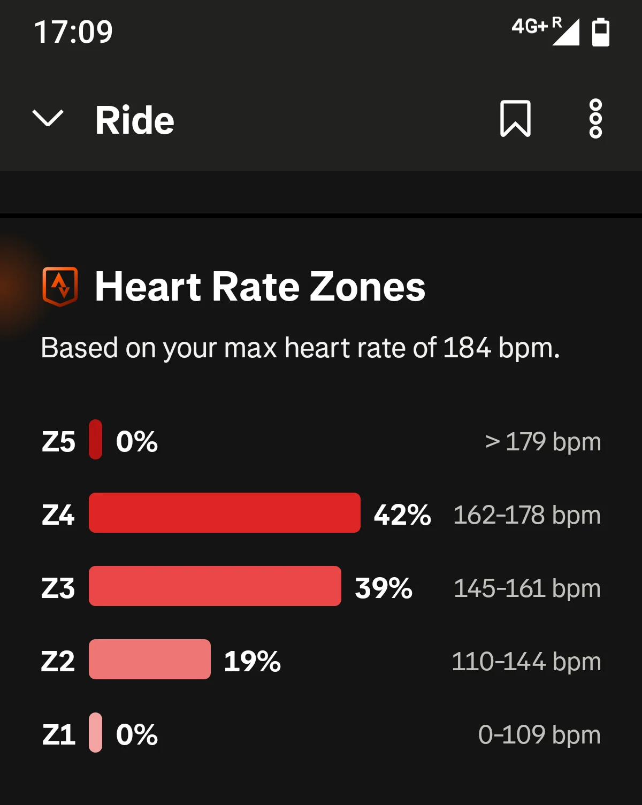Tap the 162-178 bpm range label
Screen dimensions: 642x805
coord(527,515)
